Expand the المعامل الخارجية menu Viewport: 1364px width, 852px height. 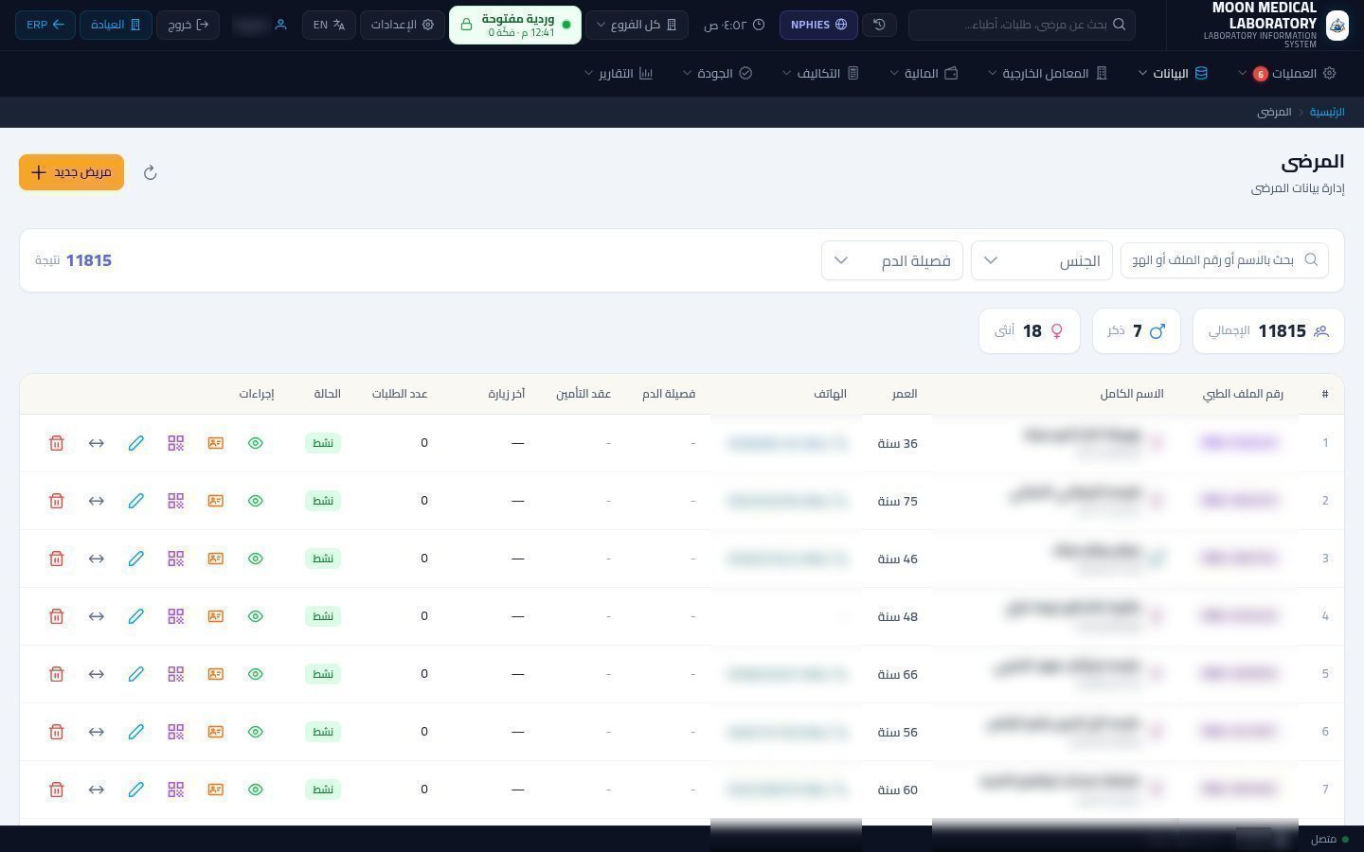[x=1048, y=73]
